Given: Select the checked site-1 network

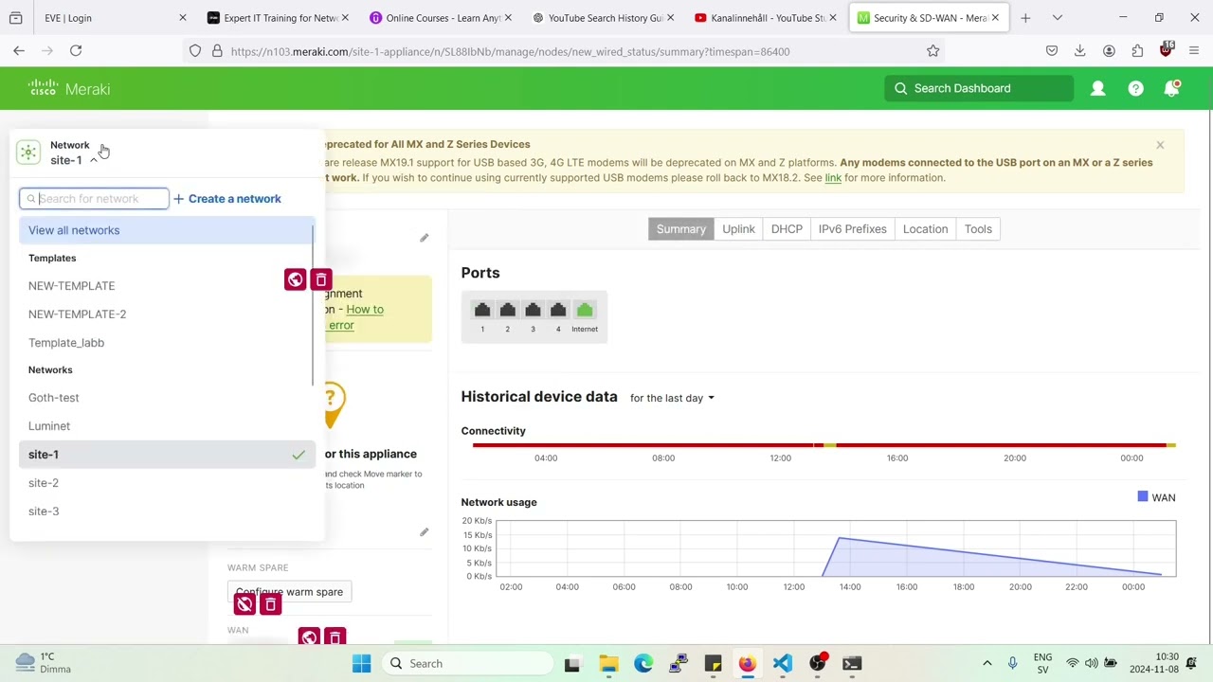Looking at the screenshot, I should point(166,455).
